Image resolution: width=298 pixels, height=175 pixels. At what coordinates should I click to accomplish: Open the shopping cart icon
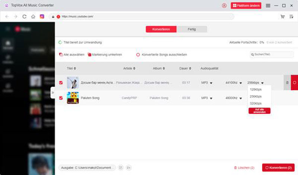coord(283,17)
